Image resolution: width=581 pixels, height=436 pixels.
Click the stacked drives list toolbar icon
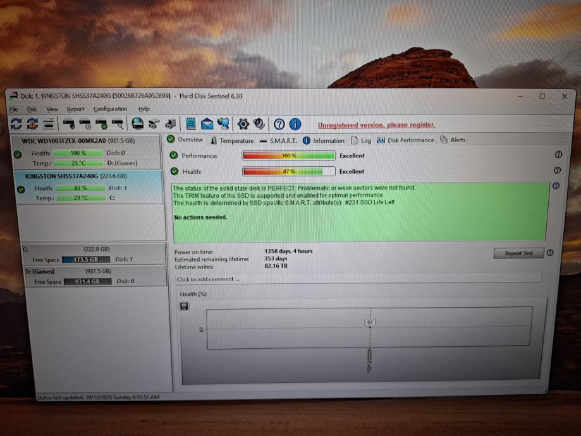coord(49,124)
